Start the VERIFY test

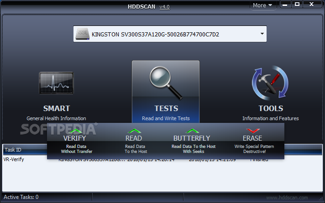coord(74,138)
